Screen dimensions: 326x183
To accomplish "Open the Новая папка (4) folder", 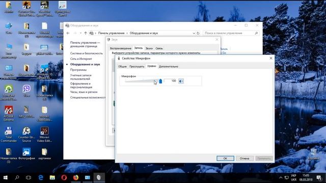I will 44,93.
